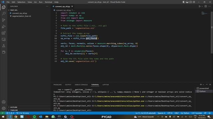Change encoding UTF-8

point(170,113)
